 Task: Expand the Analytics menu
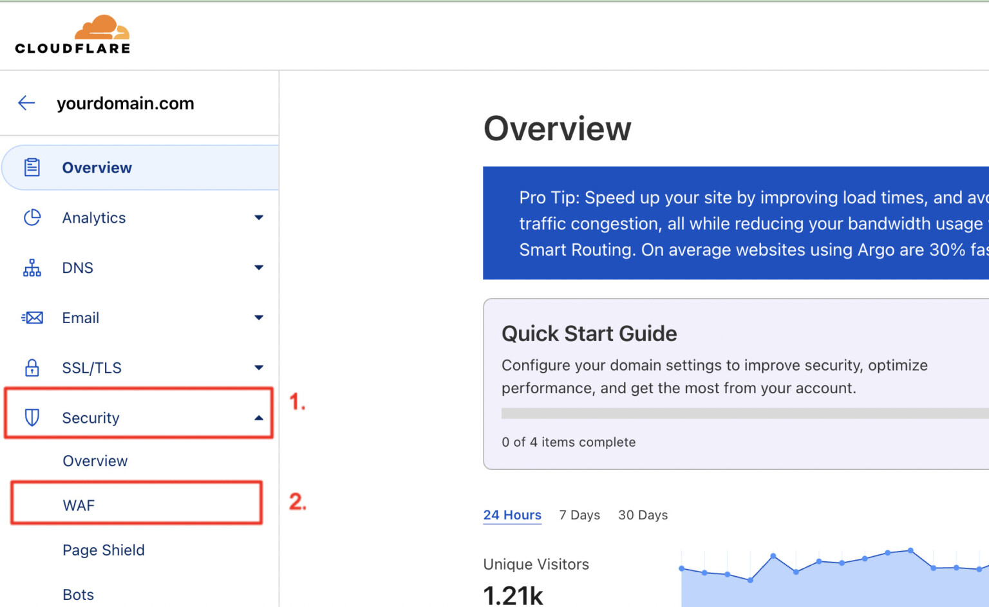[x=259, y=218]
